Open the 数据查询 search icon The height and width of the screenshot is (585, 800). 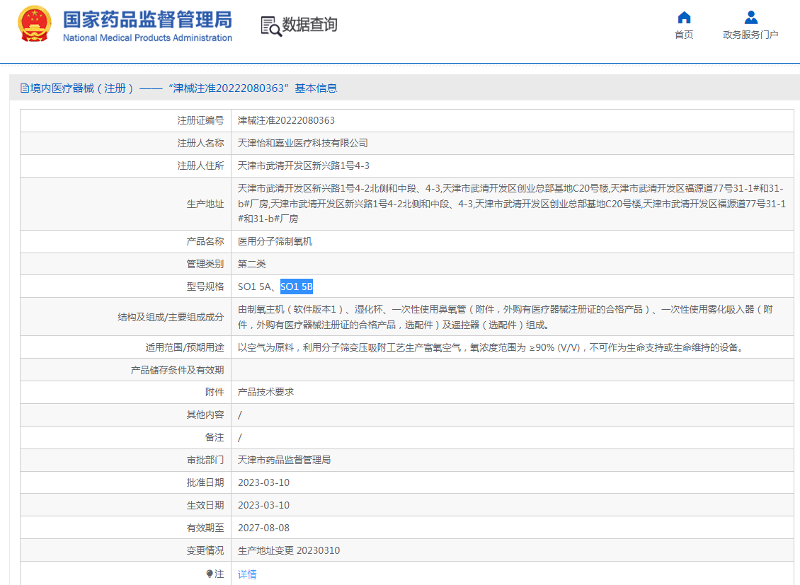click(x=271, y=26)
